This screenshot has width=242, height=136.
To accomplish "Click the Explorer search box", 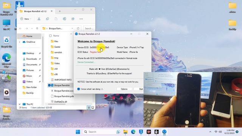I will tap(89, 28).
